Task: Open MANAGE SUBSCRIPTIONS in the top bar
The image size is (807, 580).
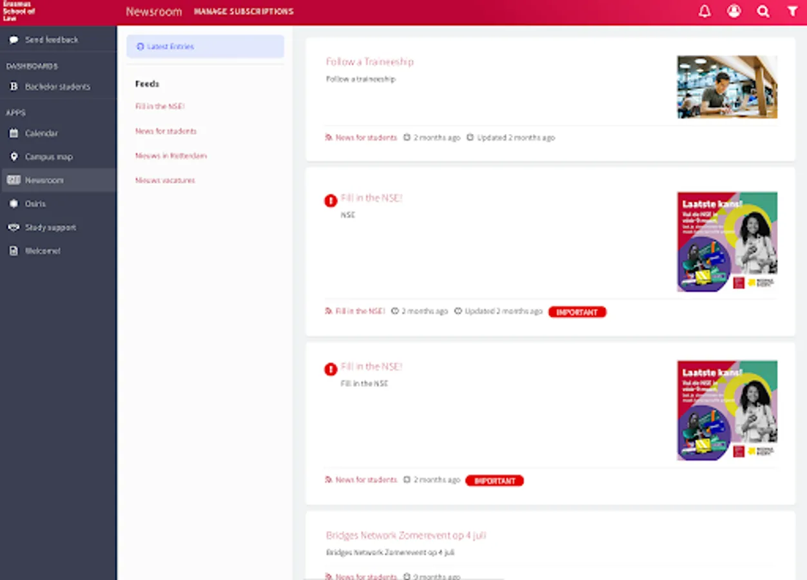Action: pyautogui.click(x=243, y=11)
